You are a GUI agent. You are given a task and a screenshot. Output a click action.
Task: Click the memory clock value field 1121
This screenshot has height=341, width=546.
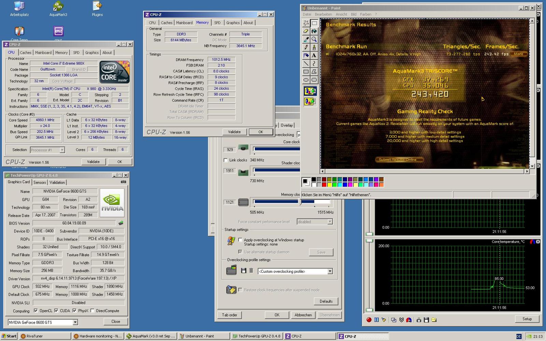click(230, 202)
